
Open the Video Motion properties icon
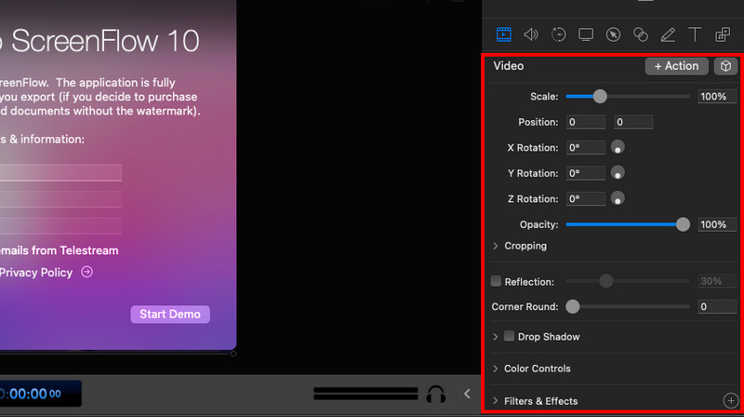(x=558, y=35)
